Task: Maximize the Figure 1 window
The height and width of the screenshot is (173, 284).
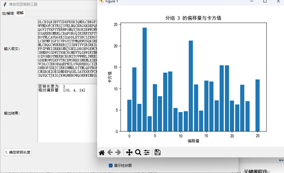Action: click(x=265, y=1)
